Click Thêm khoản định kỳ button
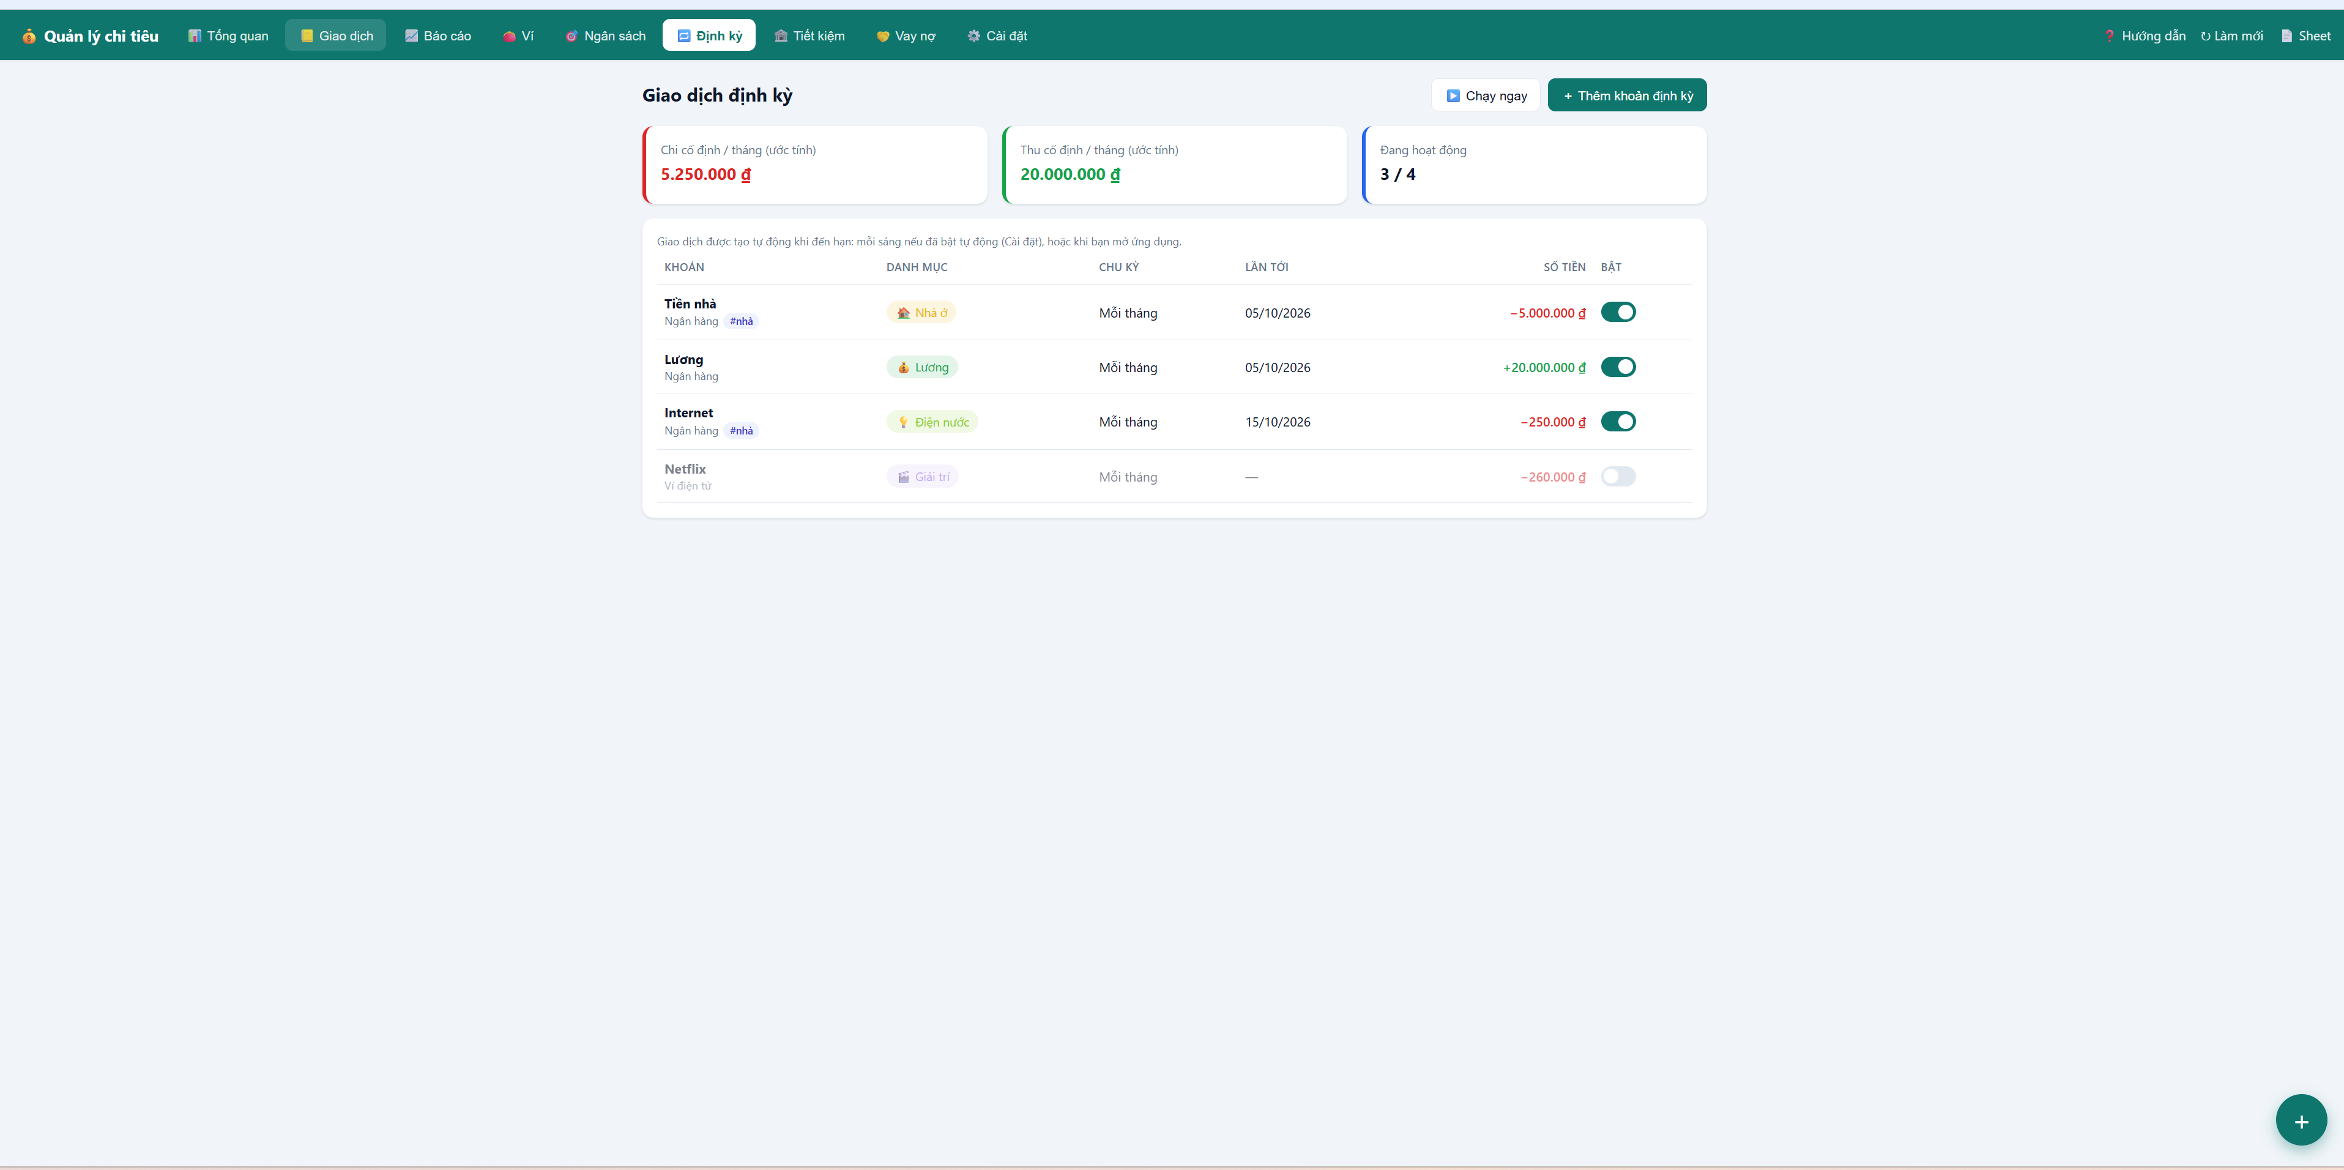 [1627, 95]
